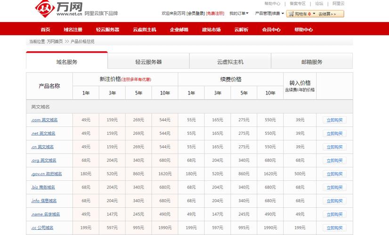Open 企业邮箱 in navigation bar
Viewport: 389px width, 235px height.
pos(179,30)
